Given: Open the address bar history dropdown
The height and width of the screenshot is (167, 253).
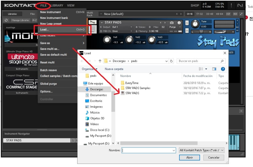Looking at the screenshot, I should click(x=166, y=61).
